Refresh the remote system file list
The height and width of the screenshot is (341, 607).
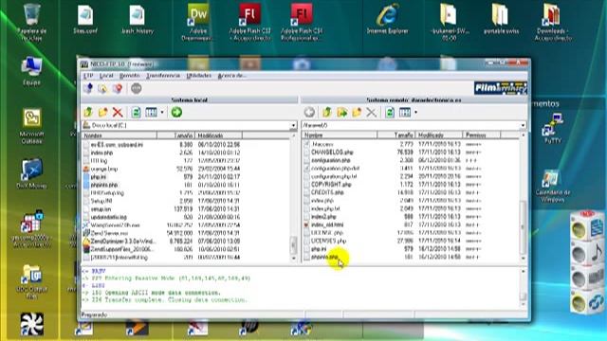click(x=390, y=113)
